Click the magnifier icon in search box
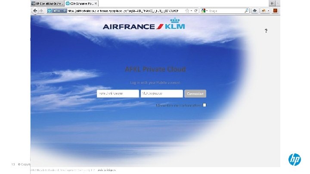Image resolution: width=310 pixels, height=174 pixels. [x=246, y=11]
